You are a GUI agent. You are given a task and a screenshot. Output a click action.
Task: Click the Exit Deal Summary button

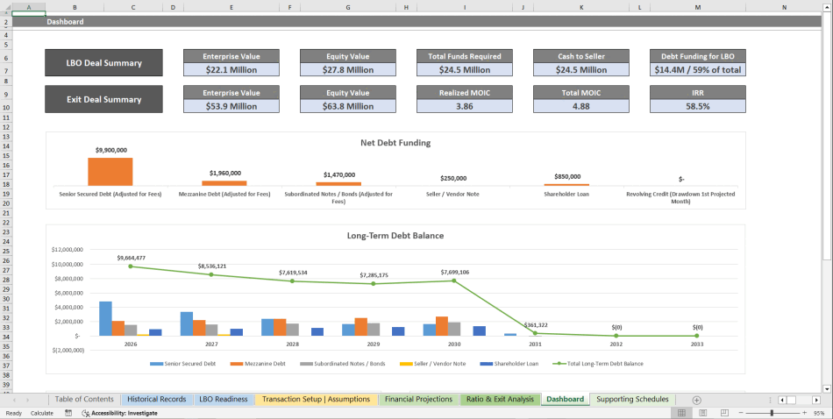point(103,99)
